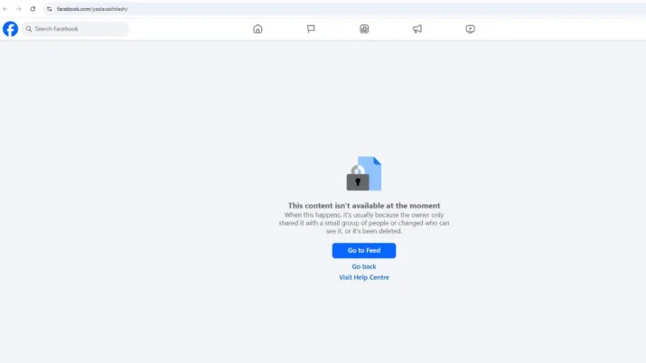Image resolution: width=646 pixels, height=363 pixels.
Task: Open the Video play icon
Action: click(x=471, y=29)
